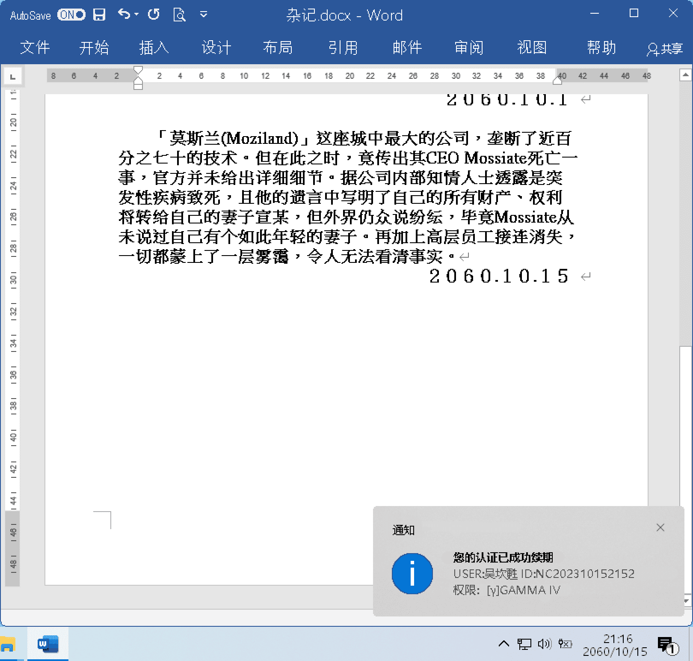This screenshot has width=693, height=661.
Task: Open print preview via the magnifier icon
Action: pos(180,14)
